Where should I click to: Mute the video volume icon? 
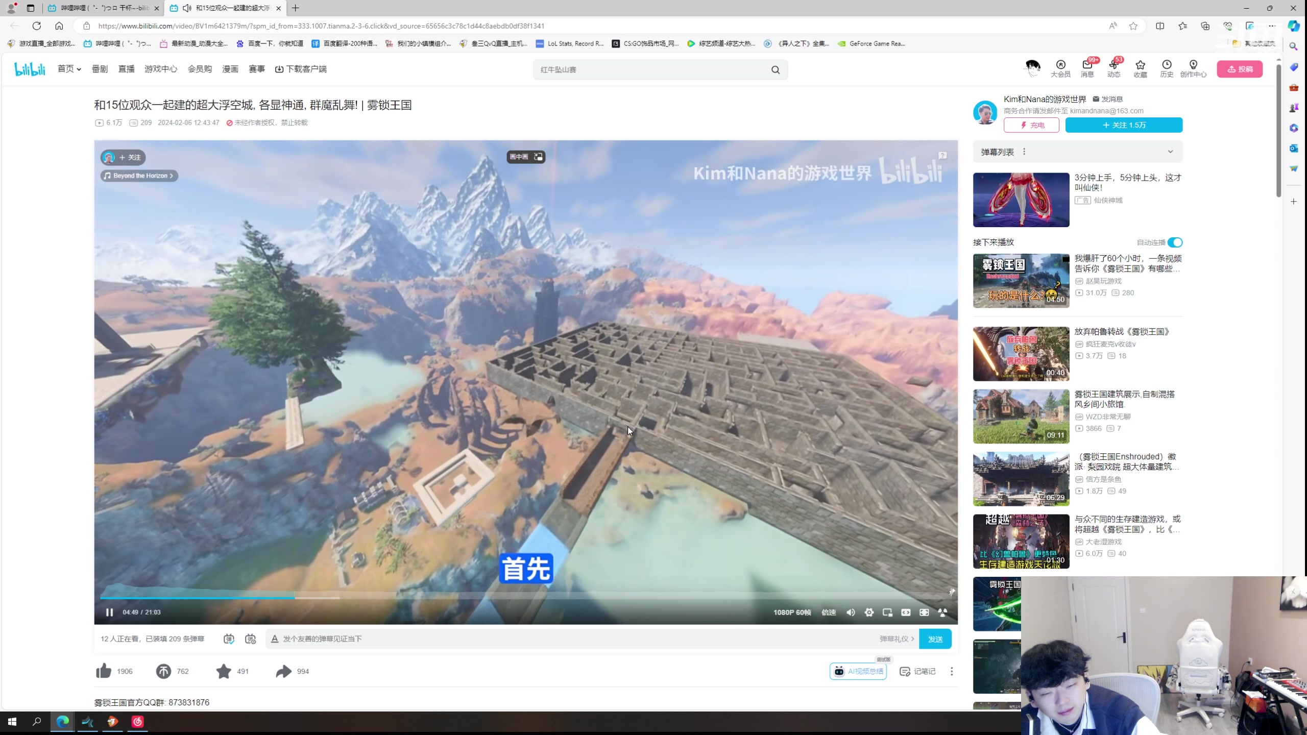click(851, 612)
